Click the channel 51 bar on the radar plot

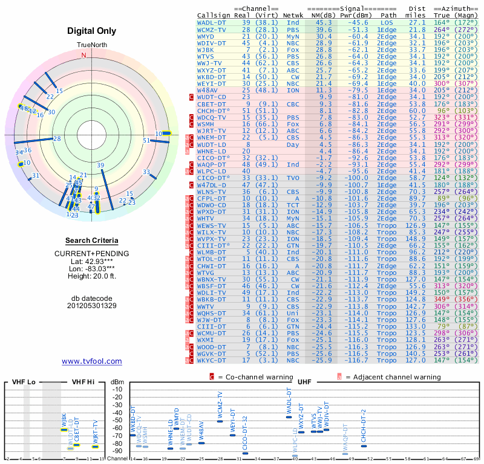click(160, 141)
